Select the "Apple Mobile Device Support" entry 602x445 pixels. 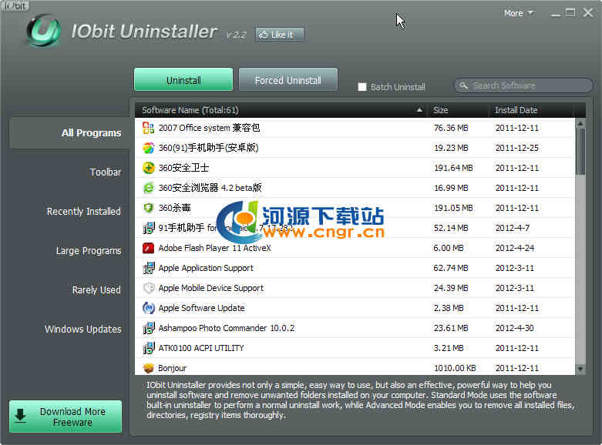click(x=210, y=288)
